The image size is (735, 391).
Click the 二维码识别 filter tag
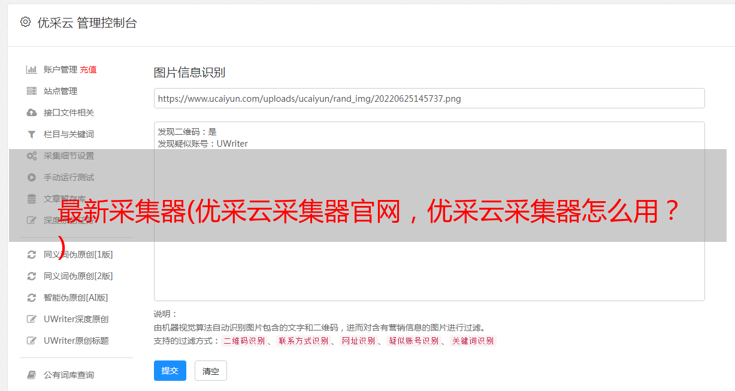point(244,341)
